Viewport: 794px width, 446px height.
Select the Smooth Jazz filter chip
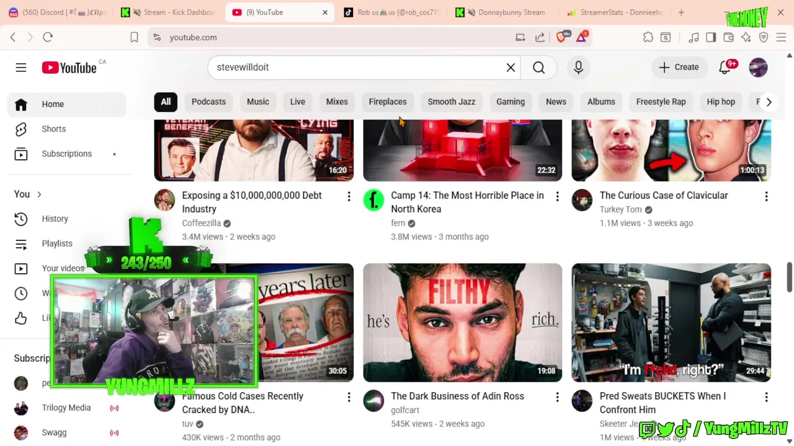(452, 102)
